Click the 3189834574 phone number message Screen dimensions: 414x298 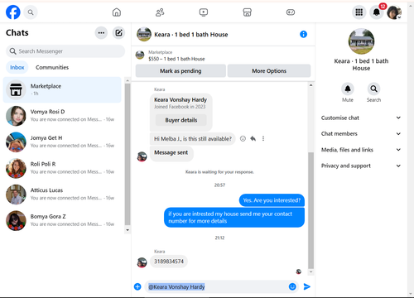pos(169,262)
